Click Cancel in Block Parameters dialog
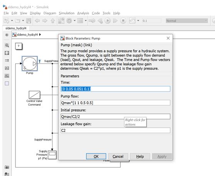Image resolution: width=215 pixels, height=176 pixels. [118, 156]
